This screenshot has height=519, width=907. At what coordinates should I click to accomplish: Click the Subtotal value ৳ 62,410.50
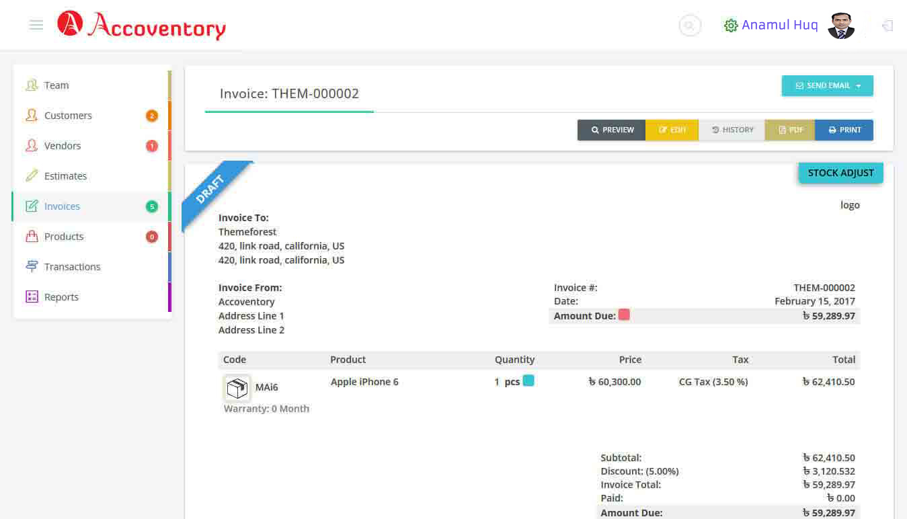coord(829,458)
